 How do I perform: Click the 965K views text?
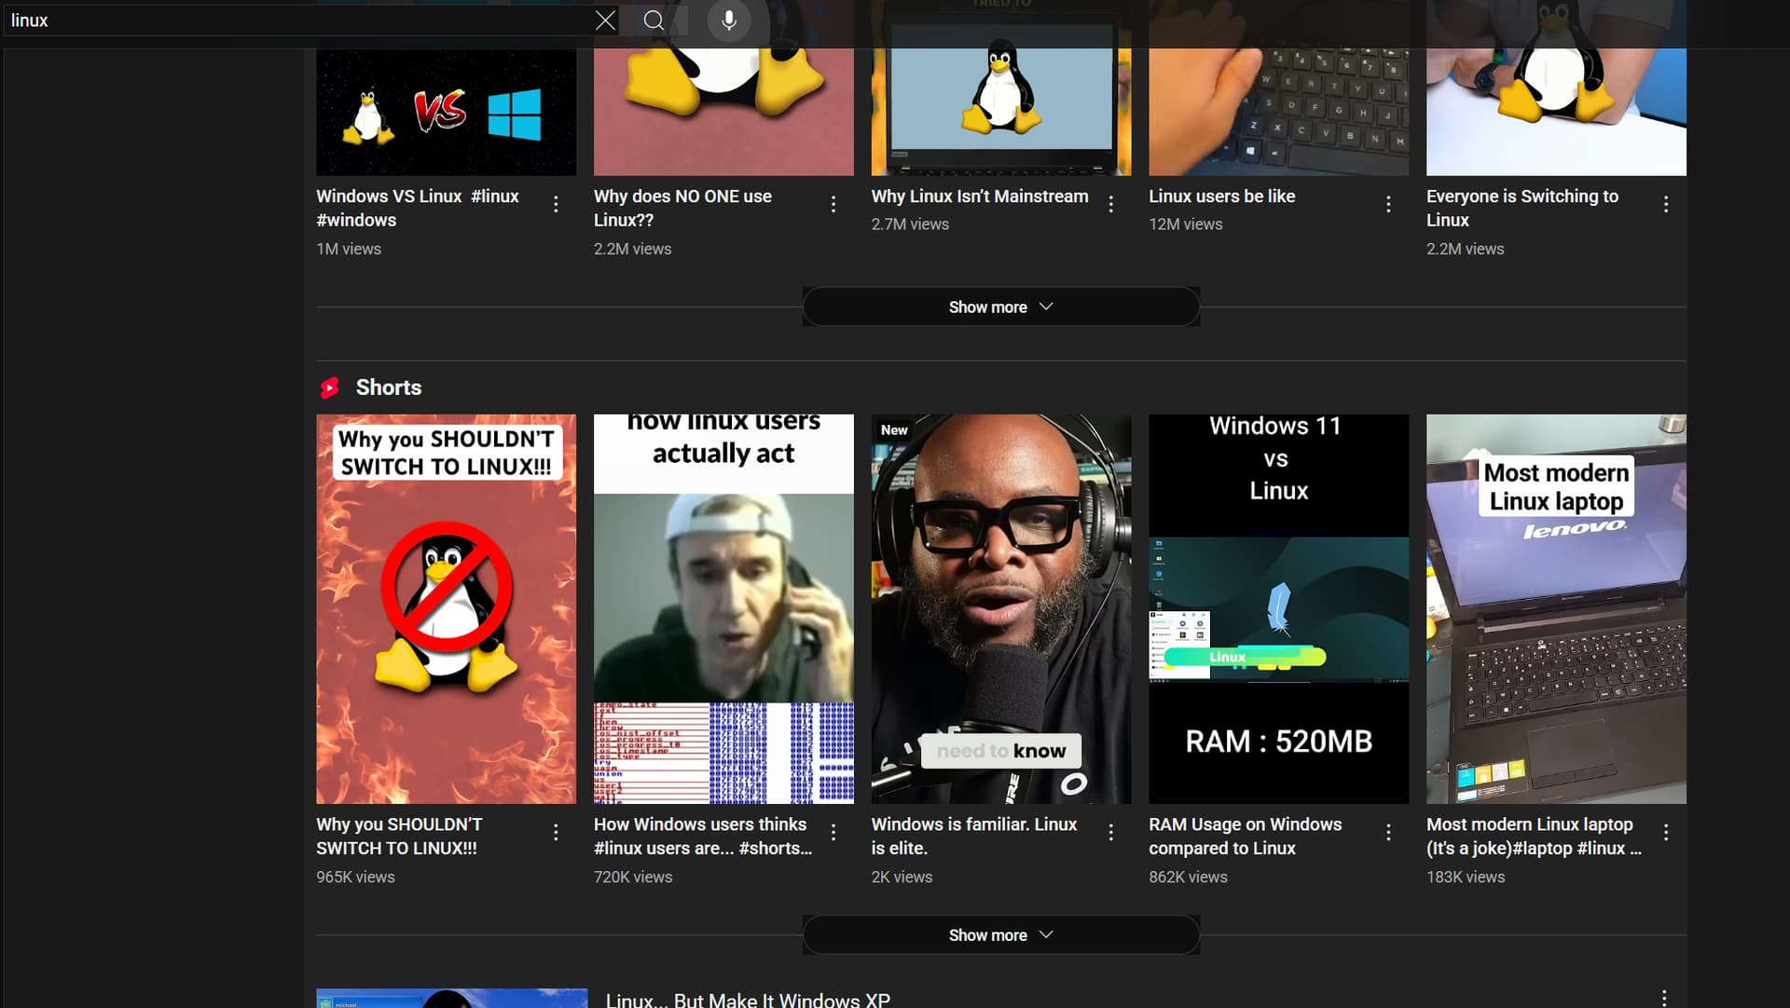coord(355,877)
